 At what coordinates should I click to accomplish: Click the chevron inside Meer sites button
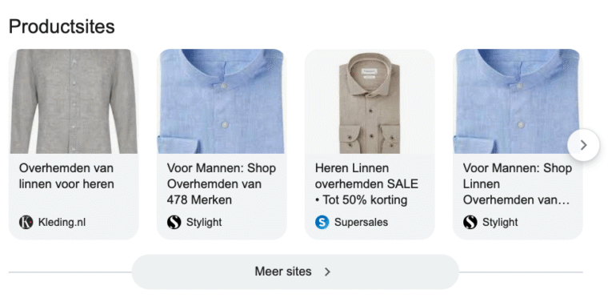327,272
